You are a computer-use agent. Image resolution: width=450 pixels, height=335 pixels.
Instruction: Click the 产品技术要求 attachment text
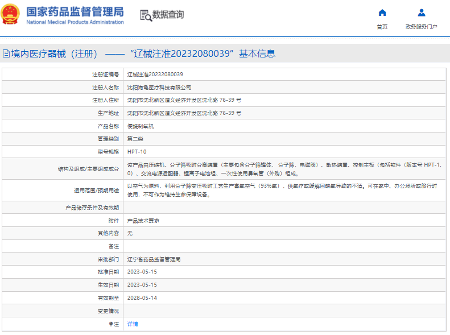click(x=143, y=221)
